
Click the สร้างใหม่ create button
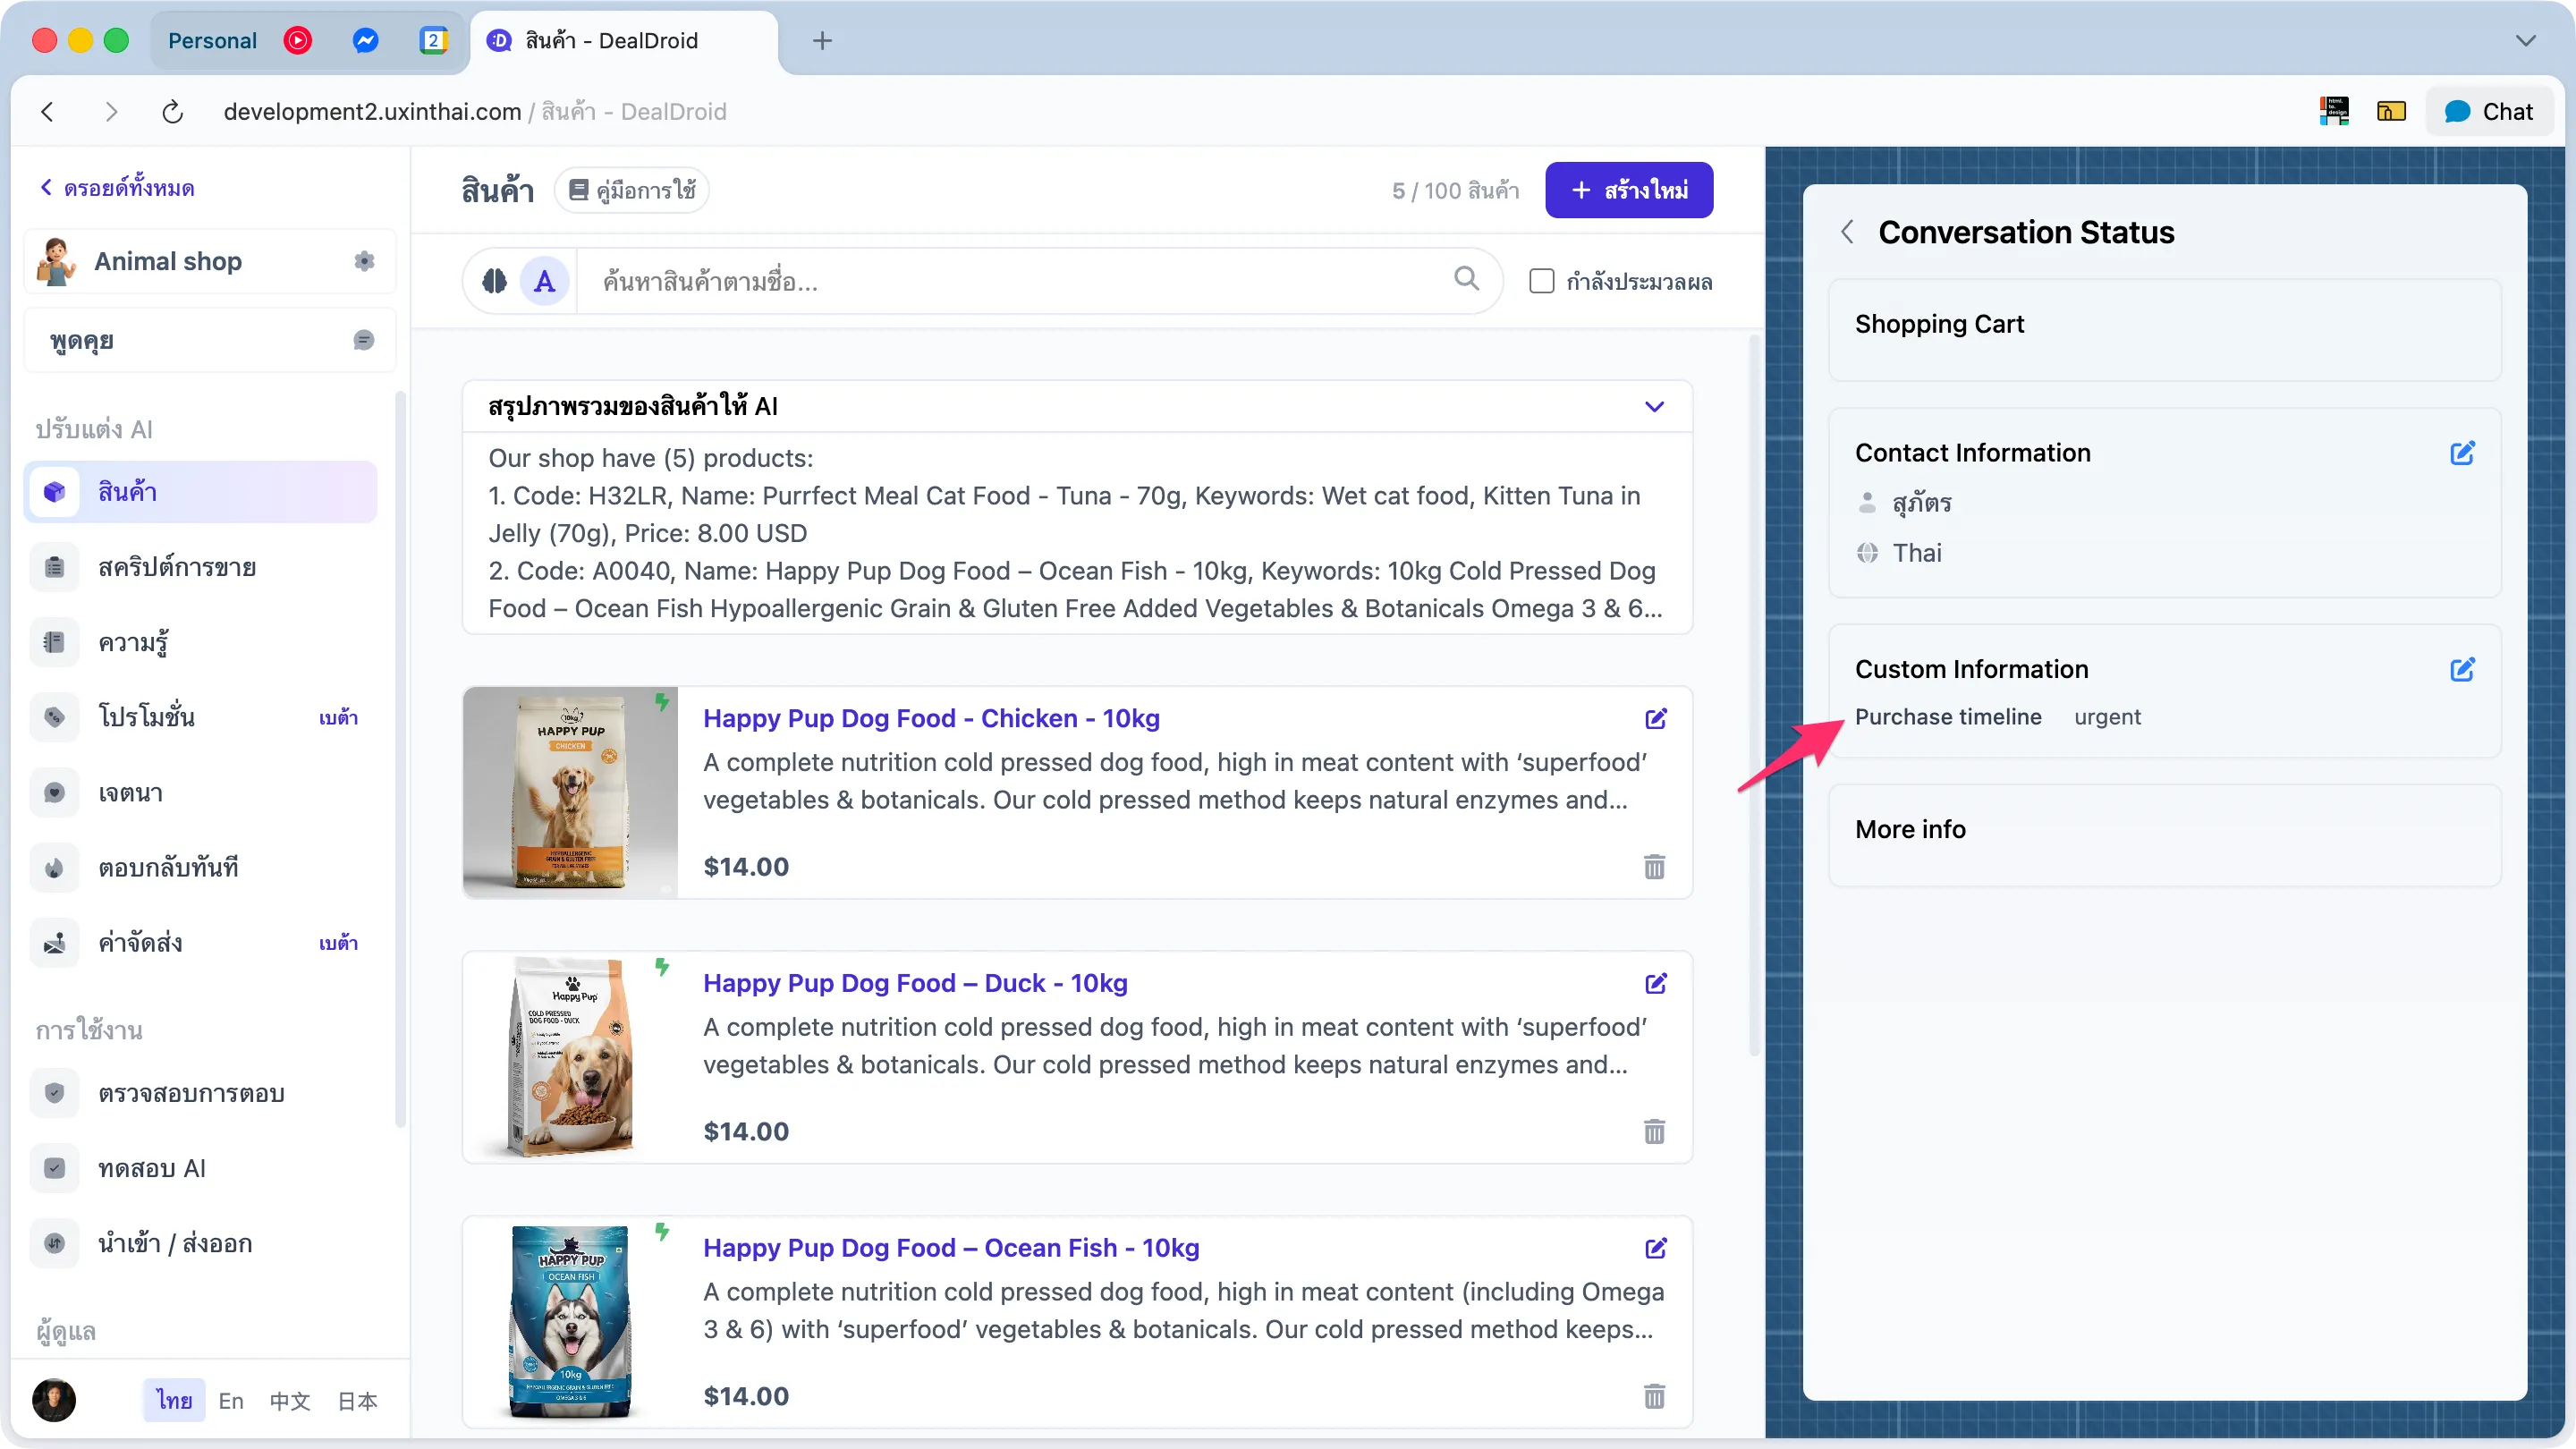coord(1628,190)
